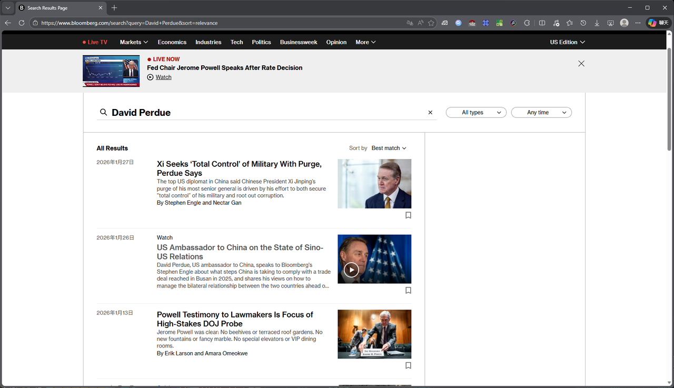Image resolution: width=674 pixels, height=388 pixels.
Task: Focus the David Perdue search field
Action: point(266,113)
